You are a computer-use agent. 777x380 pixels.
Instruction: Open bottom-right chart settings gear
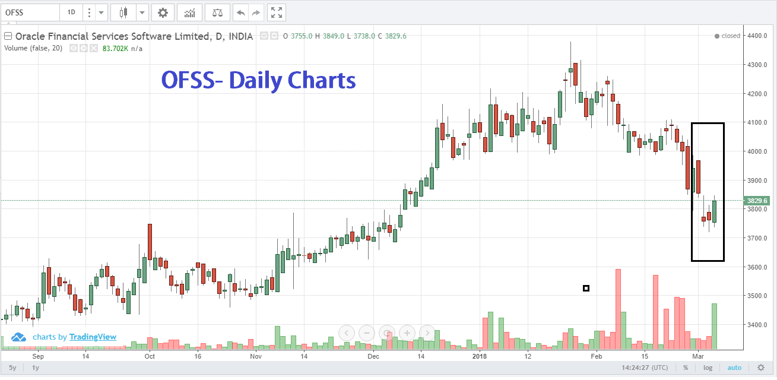pyautogui.click(x=760, y=368)
